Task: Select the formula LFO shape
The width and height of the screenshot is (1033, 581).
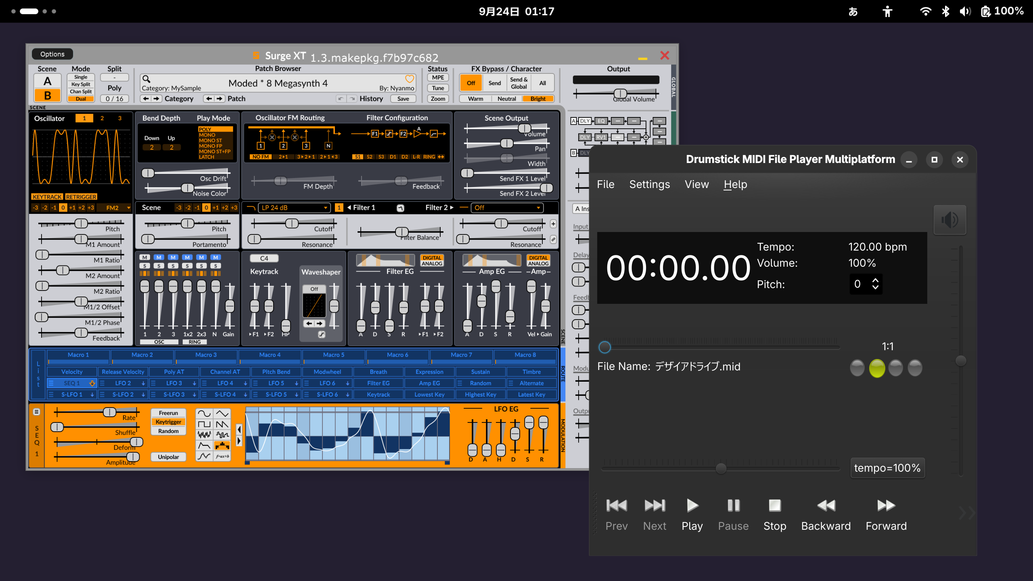Action: (222, 456)
